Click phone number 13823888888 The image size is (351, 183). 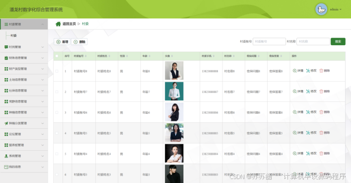tap(210, 71)
